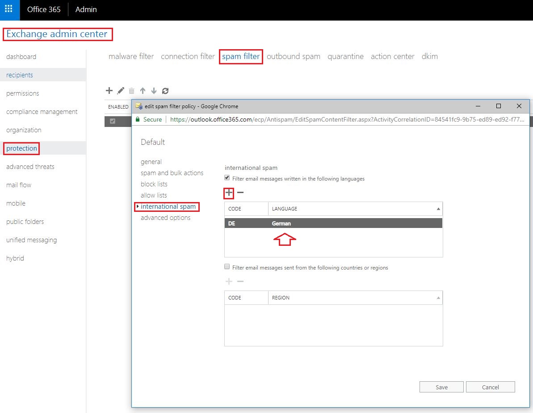This screenshot has height=413, width=533.
Task: Open compliance management section
Action: point(42,112)
